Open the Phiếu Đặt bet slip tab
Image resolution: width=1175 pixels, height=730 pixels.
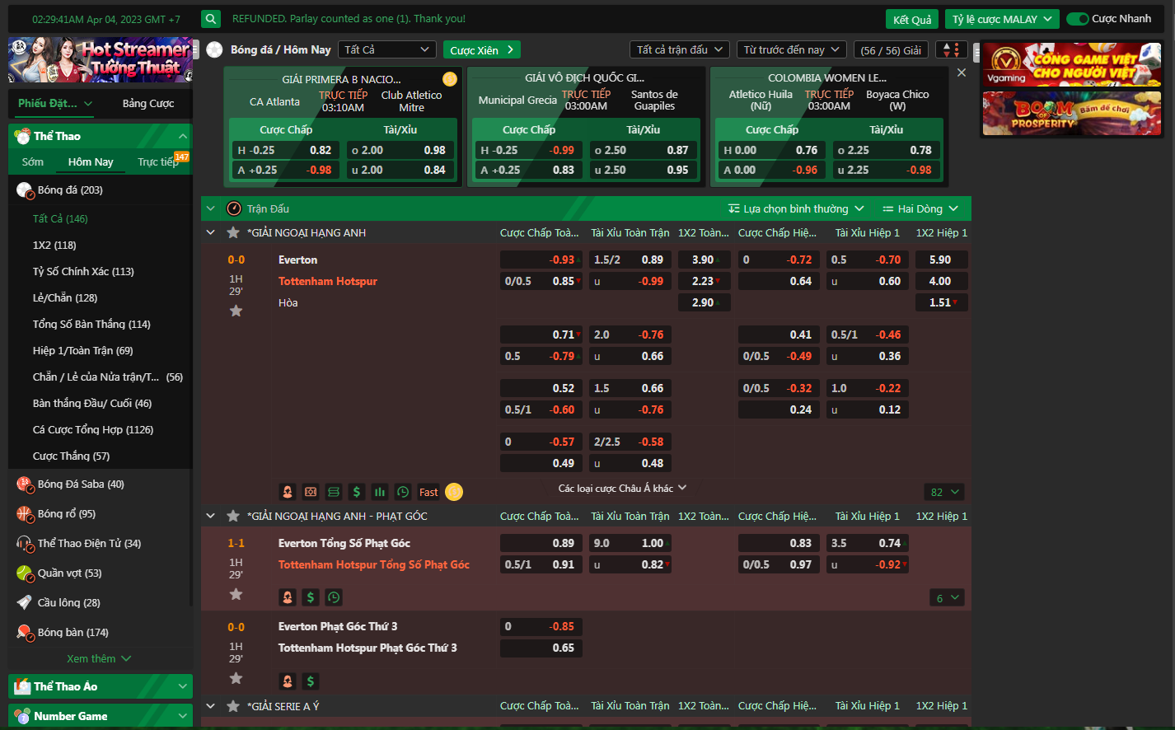click(55, 103)
